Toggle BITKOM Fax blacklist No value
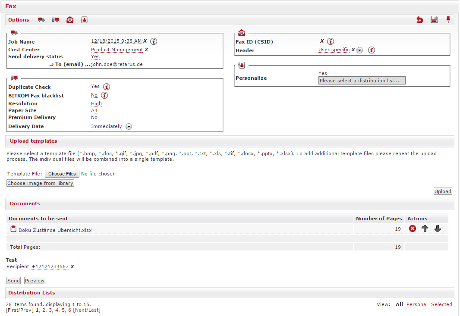 (94, 95)
